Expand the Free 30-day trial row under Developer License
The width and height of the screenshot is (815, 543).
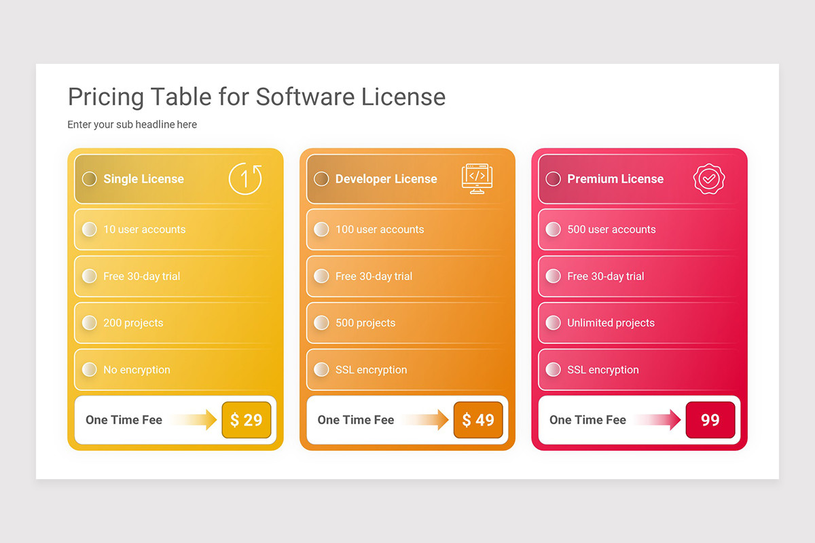407,276
